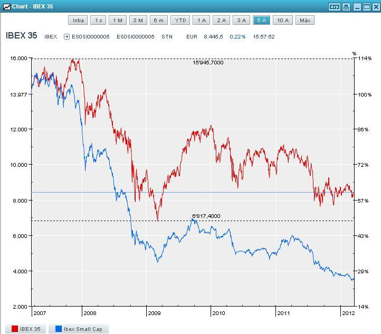This screenshot has height=334, width=381.
Task: Select the 10 A time range
Action: tap(283, 20)
